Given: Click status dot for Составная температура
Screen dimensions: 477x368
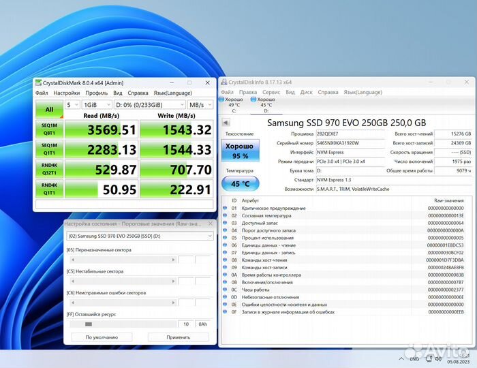Looking at the screenshot, I should (x=225, y=215).
